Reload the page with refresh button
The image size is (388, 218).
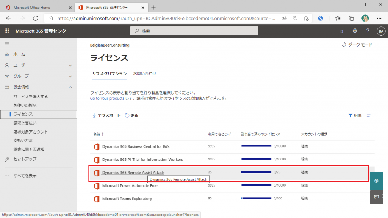[x=36, y=18]
